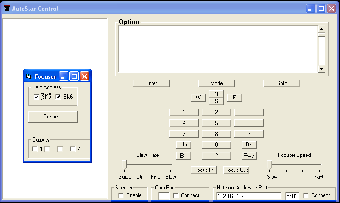Toggle Output 3 checkbox in Focuser
This screenshot has width=340, height=203.
[60, 149]
